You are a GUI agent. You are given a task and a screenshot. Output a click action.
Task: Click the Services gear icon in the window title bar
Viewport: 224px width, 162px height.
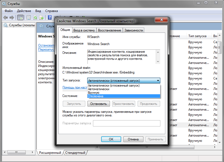(x=4, y=4)
